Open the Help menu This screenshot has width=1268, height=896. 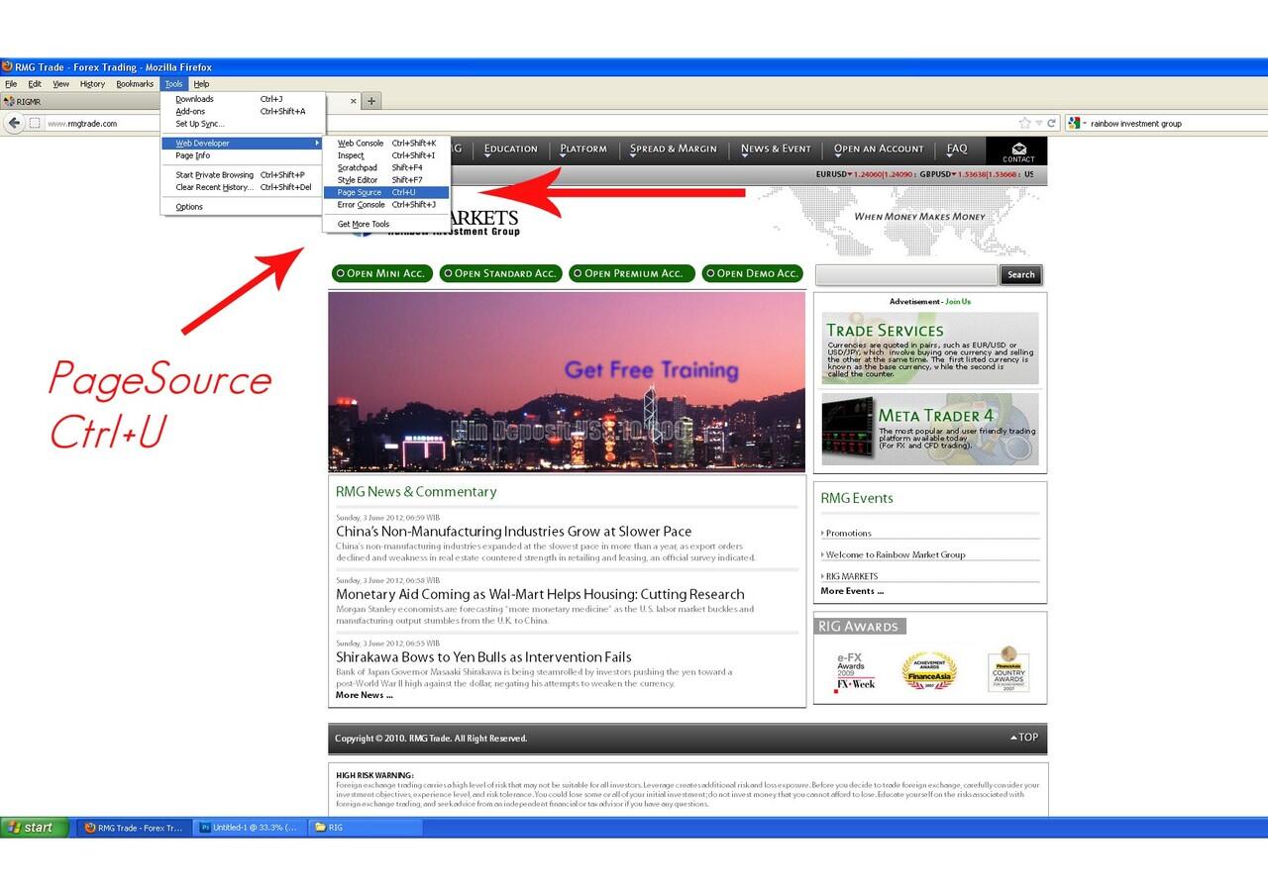[x=201, y=84]
